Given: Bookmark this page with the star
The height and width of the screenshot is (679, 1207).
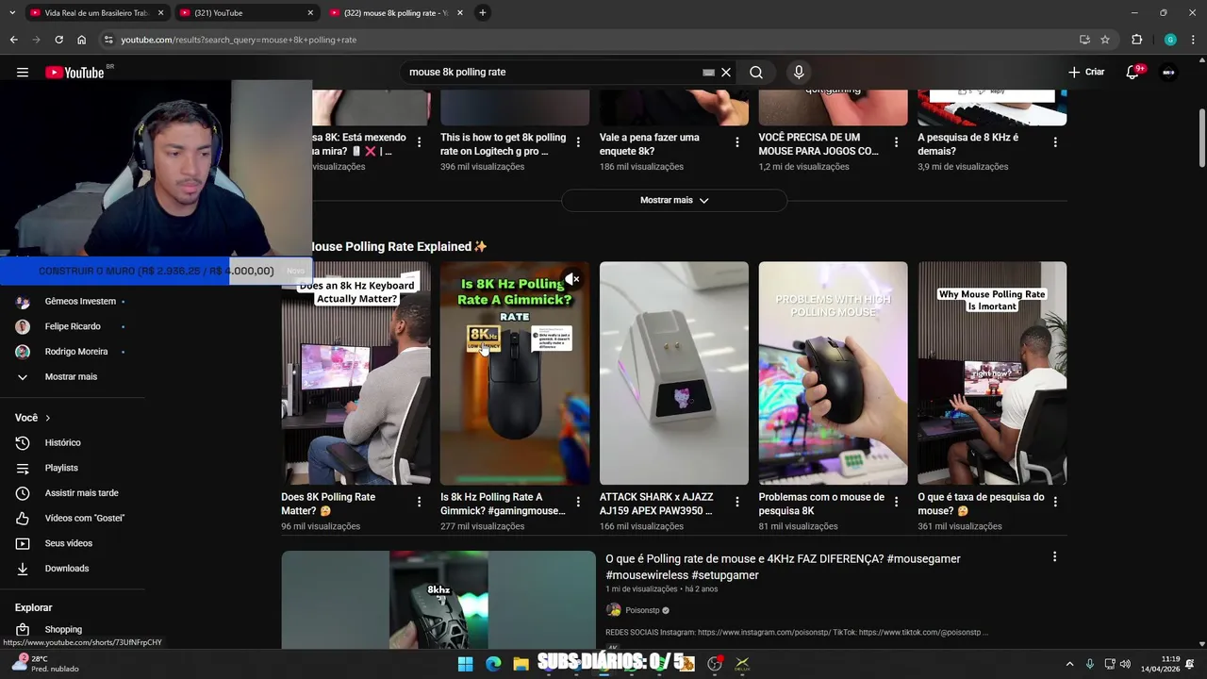Looking at the screenshot, I should tap(1105, 40).
